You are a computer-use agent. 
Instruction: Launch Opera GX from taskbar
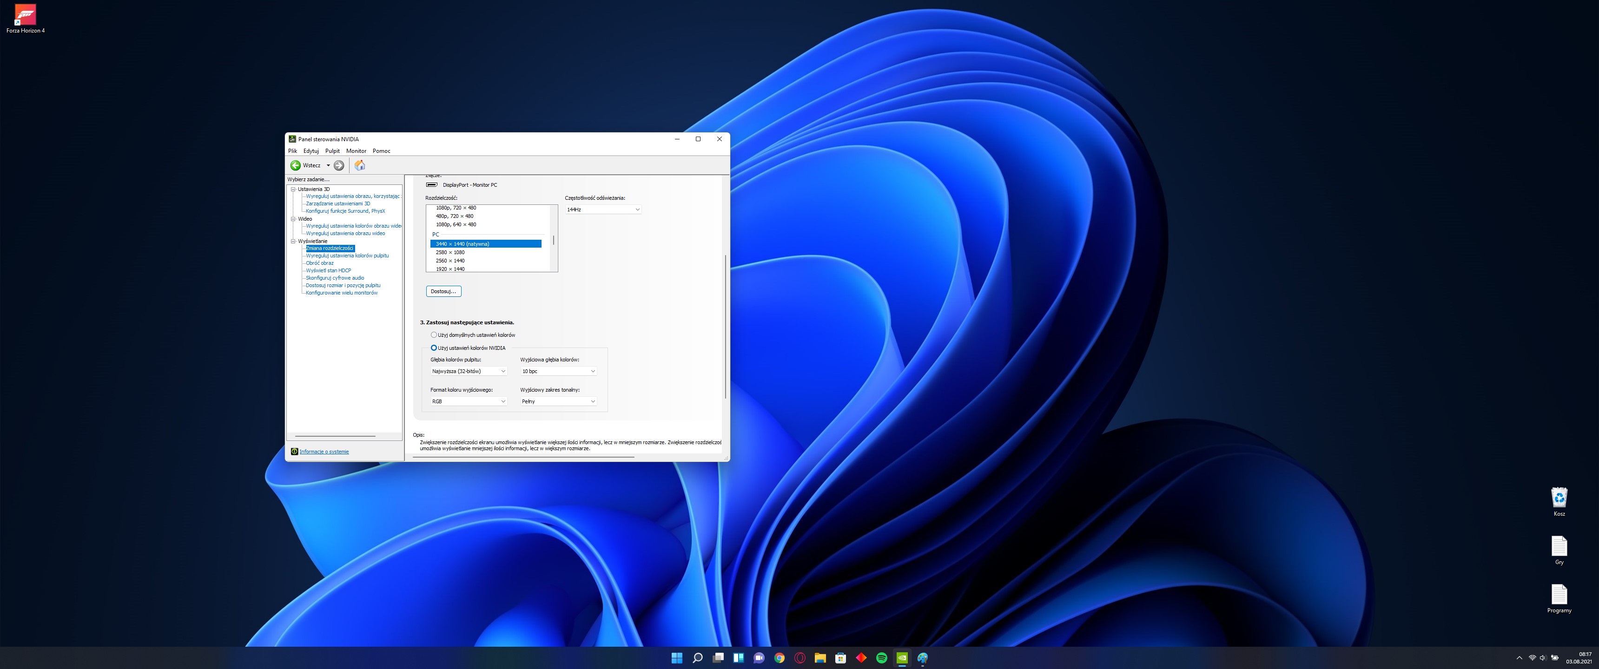coord(799,658)
